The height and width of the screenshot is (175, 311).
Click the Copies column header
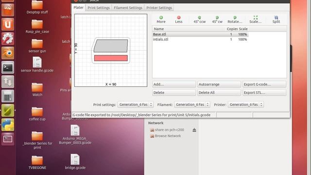click(x=232, y=29)
